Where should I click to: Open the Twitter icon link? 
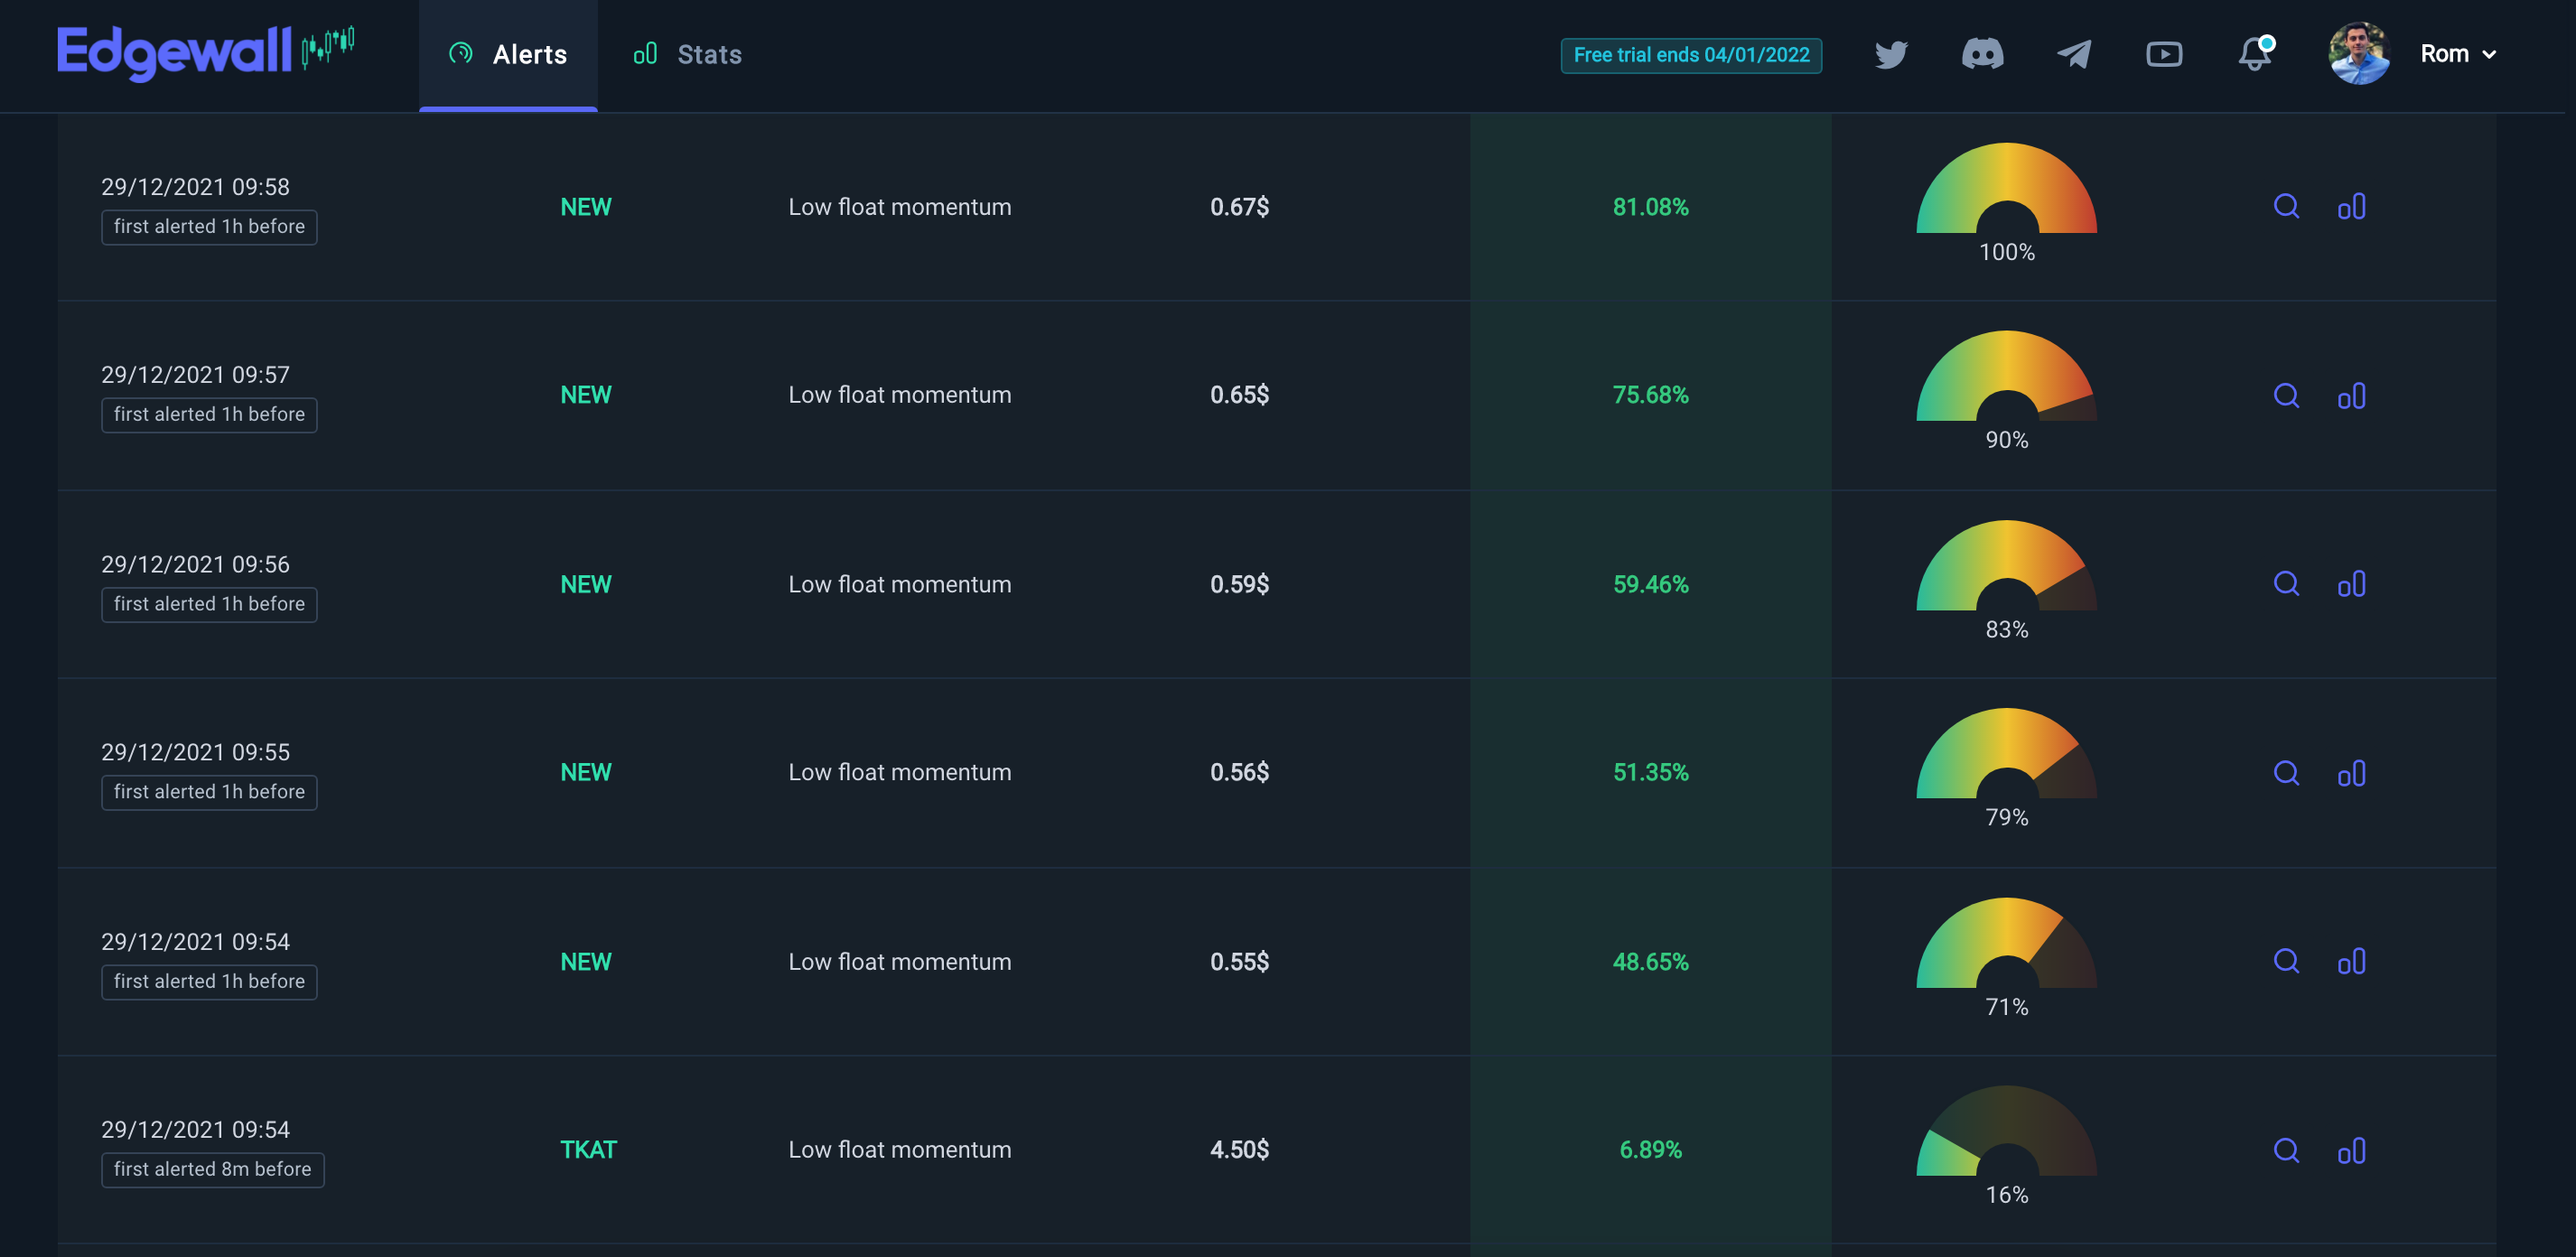click(1891, 54)
